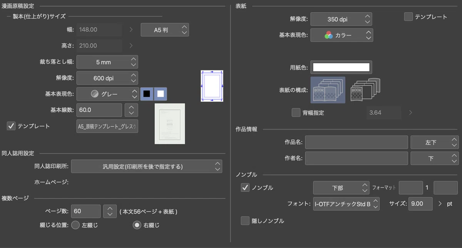Select the black drawing color icon
The image size is (462, 248).
click(x=147, y=94)
